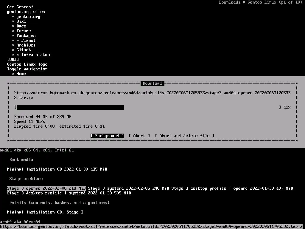Click the 'Boot media' heading
305x229 pixels.
(x=21, y=160)
